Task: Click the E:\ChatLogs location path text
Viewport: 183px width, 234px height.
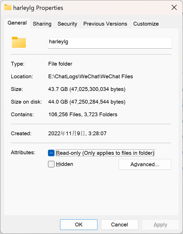Action: click(x=90, y=76)
